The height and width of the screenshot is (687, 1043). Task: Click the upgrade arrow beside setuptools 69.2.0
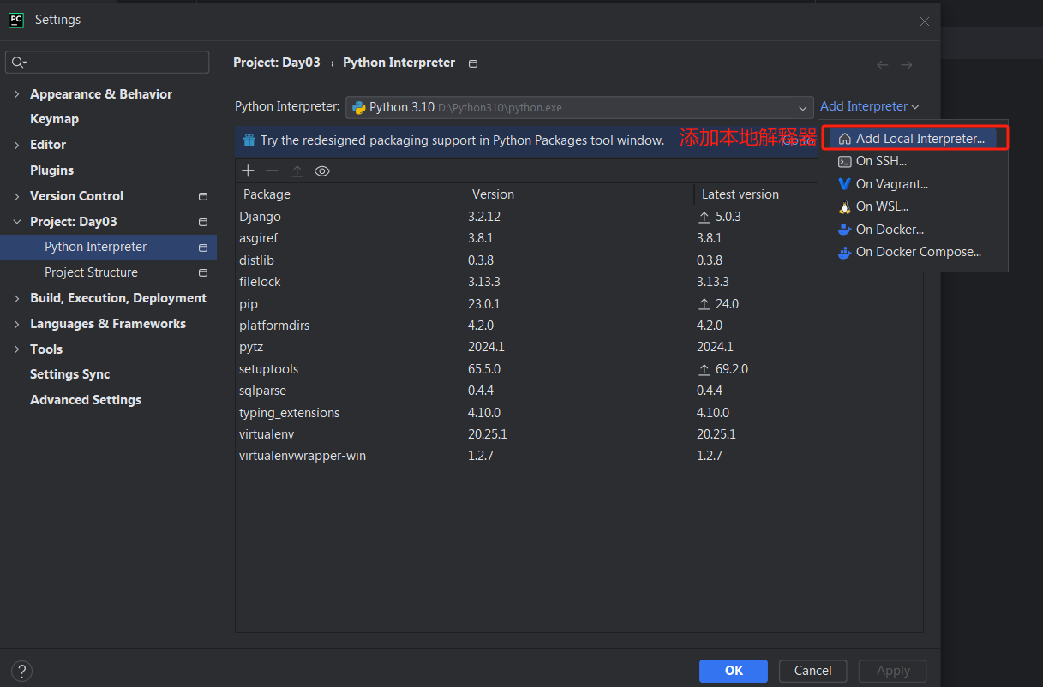tap(704, 369)
